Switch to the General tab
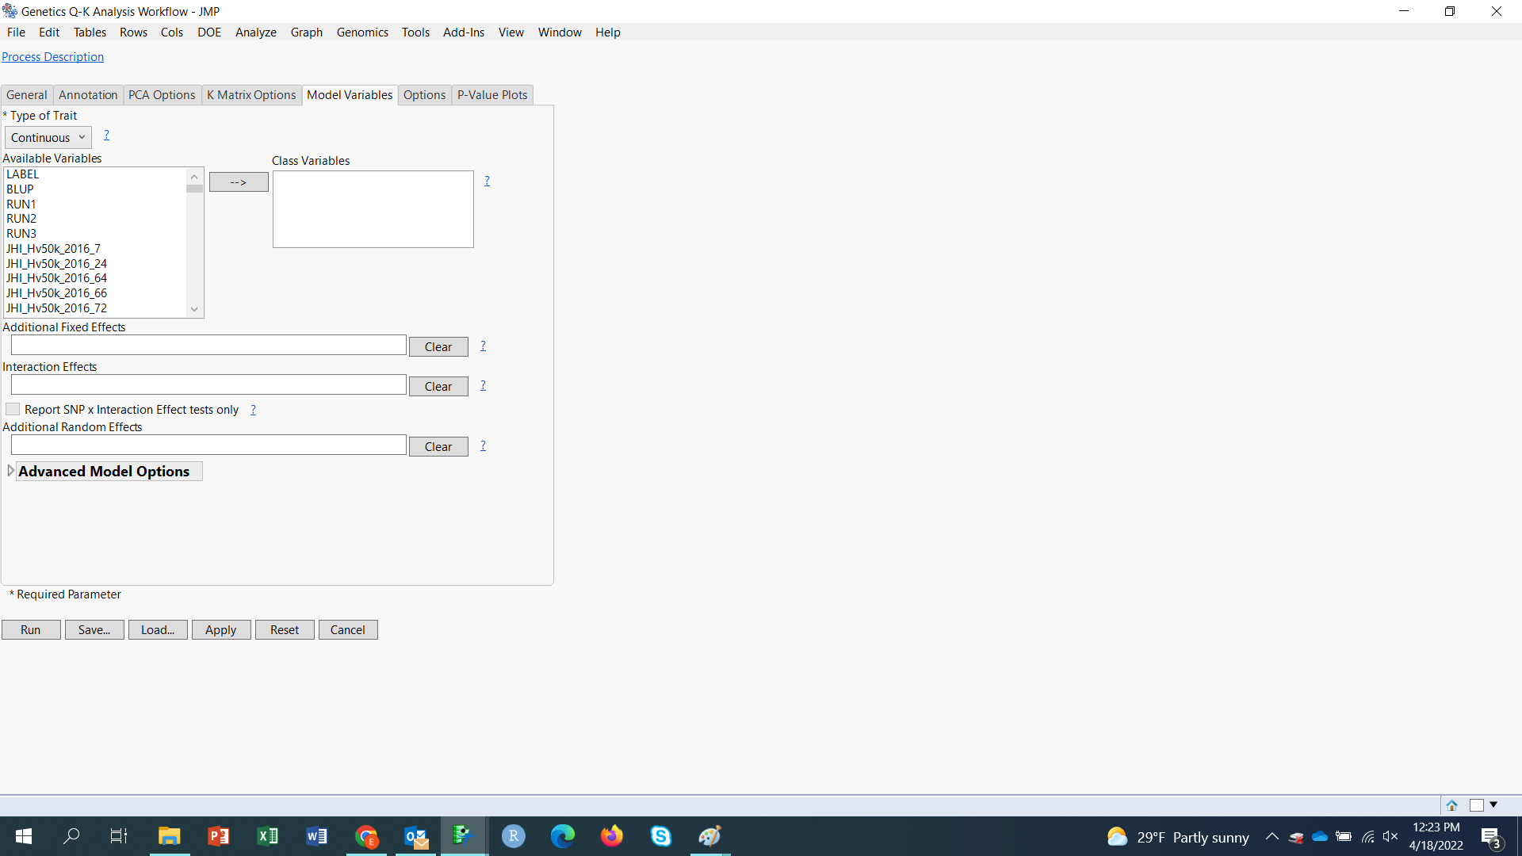The height and width of the screenshot is (856, 1522). point(27,95)
